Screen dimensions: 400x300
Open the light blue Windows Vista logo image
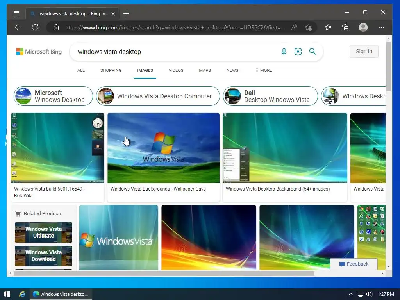pos(119,237)
